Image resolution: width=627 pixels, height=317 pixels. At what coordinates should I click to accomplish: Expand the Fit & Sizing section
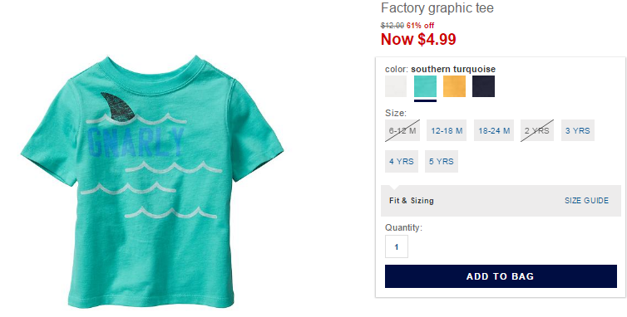411,201
